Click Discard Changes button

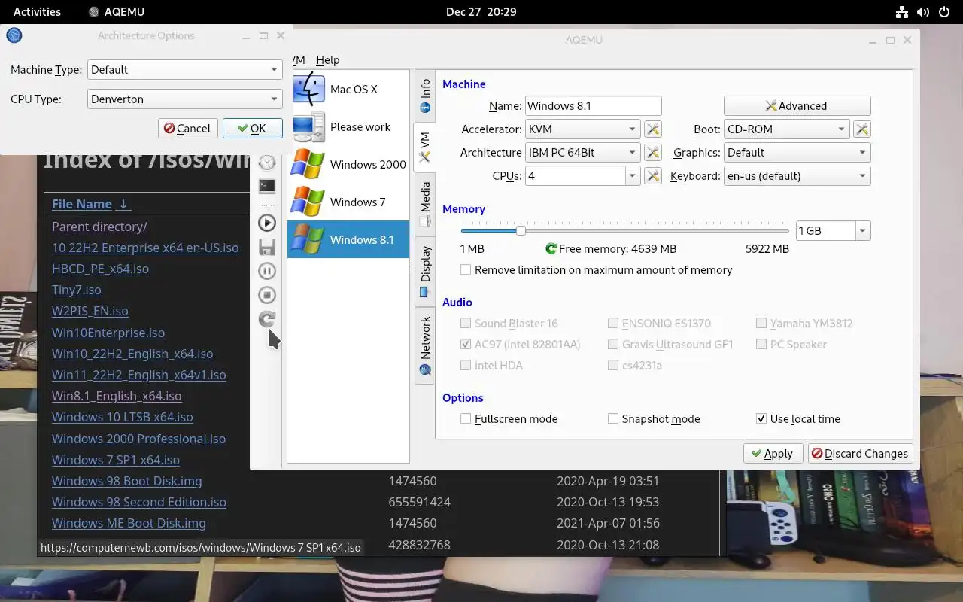[x=860, y=454]
